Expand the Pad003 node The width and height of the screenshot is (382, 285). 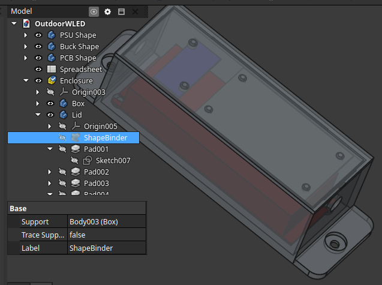point(50,183)
